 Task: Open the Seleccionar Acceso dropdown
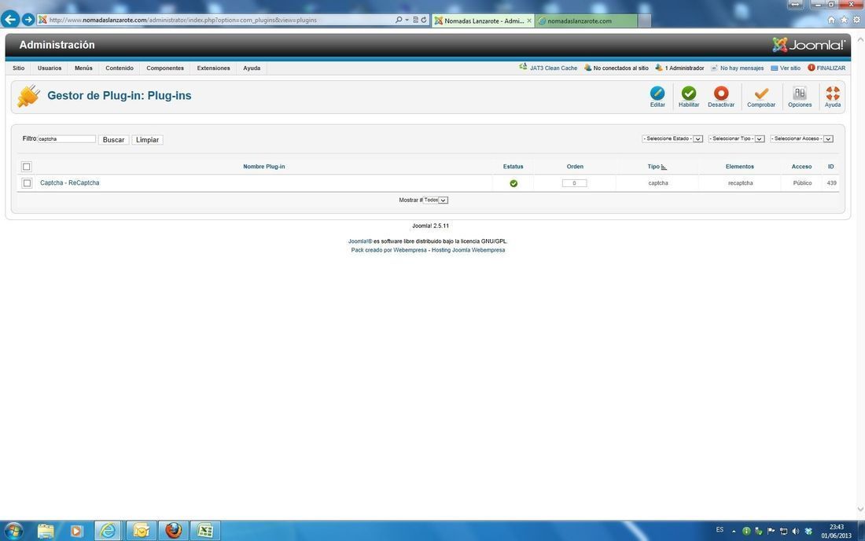(801, 139)
